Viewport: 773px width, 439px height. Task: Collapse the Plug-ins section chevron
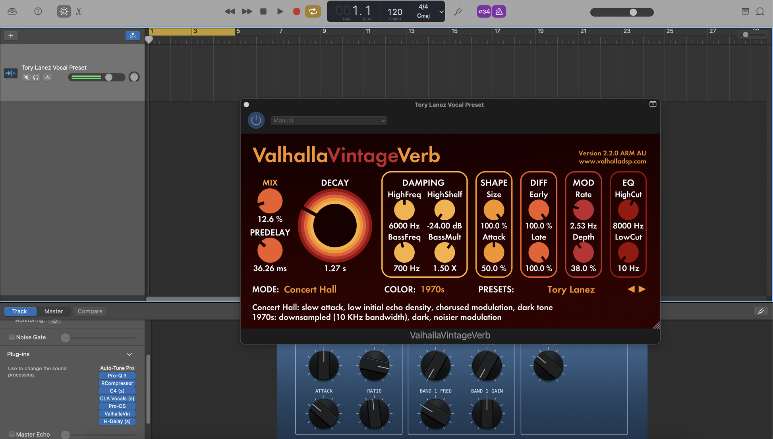tap(129, 354)
